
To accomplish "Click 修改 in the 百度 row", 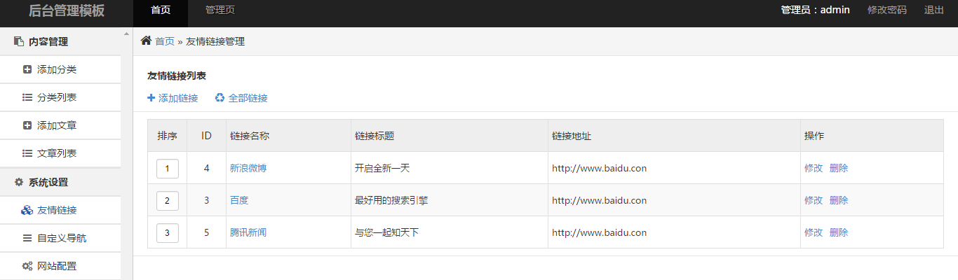I will (814, 200).
